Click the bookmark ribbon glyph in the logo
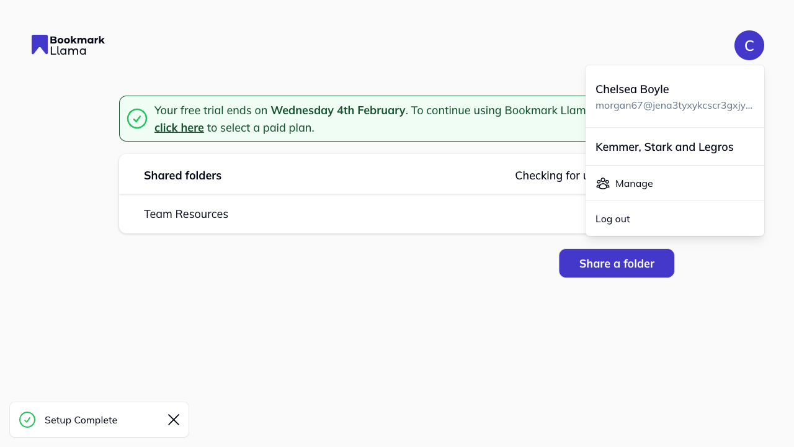Viewport: 794px width, 447px height. [39, 43]
